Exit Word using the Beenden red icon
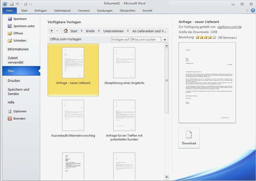The image size is (256, 181). tap(10, 119)
